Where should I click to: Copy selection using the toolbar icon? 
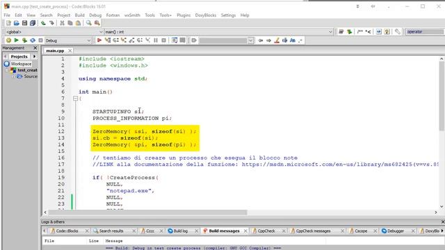(x=70, y=23)
